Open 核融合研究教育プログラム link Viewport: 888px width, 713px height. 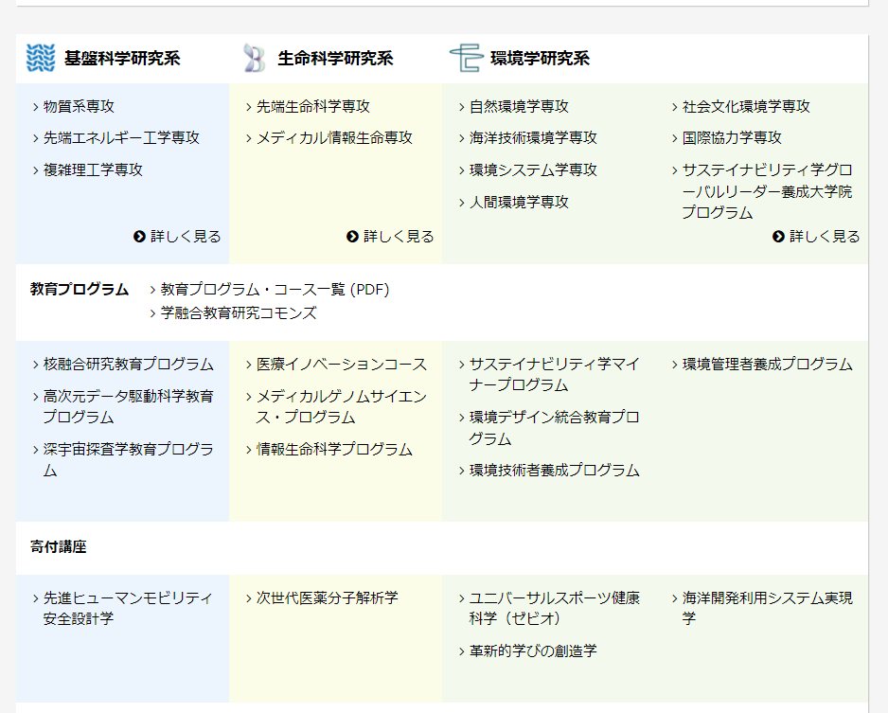(129, 365)
